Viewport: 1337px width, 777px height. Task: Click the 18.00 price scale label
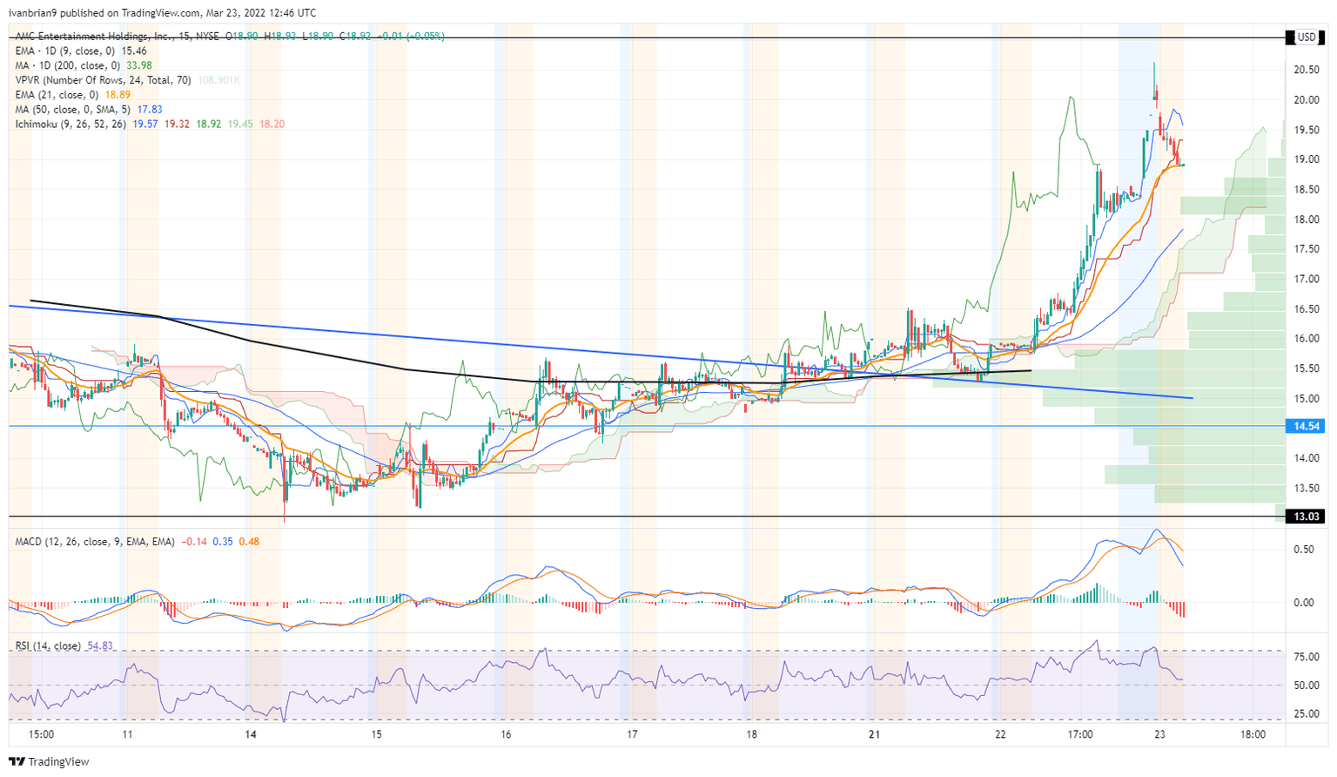pyautogui.click(x=1305, y=220)
